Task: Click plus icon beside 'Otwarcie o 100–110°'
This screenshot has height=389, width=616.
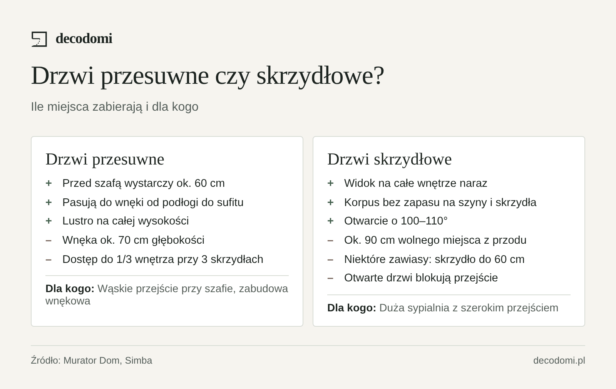Action: click(330, 221)
